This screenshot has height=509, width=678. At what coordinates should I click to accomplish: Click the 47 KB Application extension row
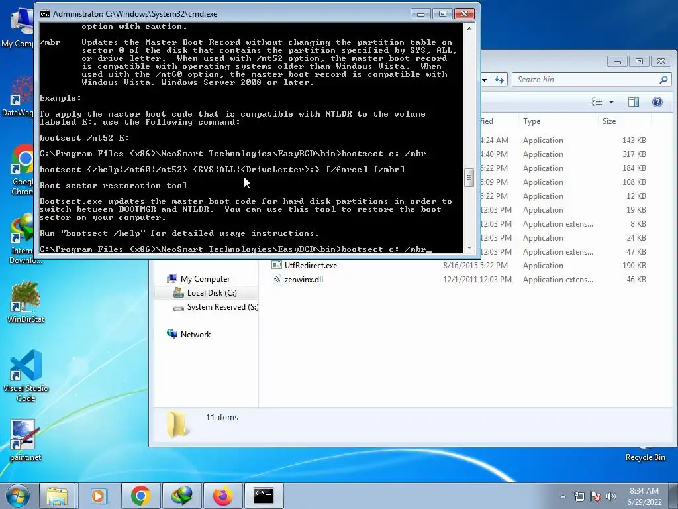click(564, 251)
